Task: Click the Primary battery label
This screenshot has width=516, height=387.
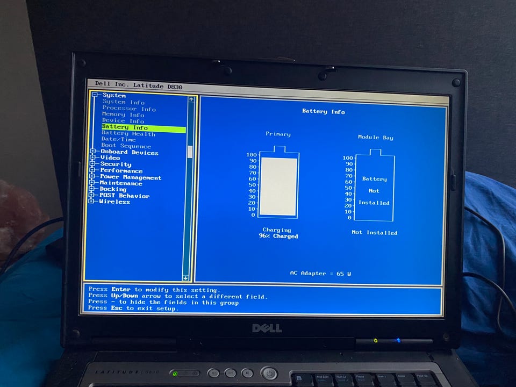Action: [x=278, y=134]
